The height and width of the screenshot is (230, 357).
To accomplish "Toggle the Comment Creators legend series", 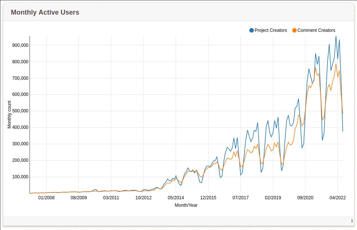I will 314,30.
